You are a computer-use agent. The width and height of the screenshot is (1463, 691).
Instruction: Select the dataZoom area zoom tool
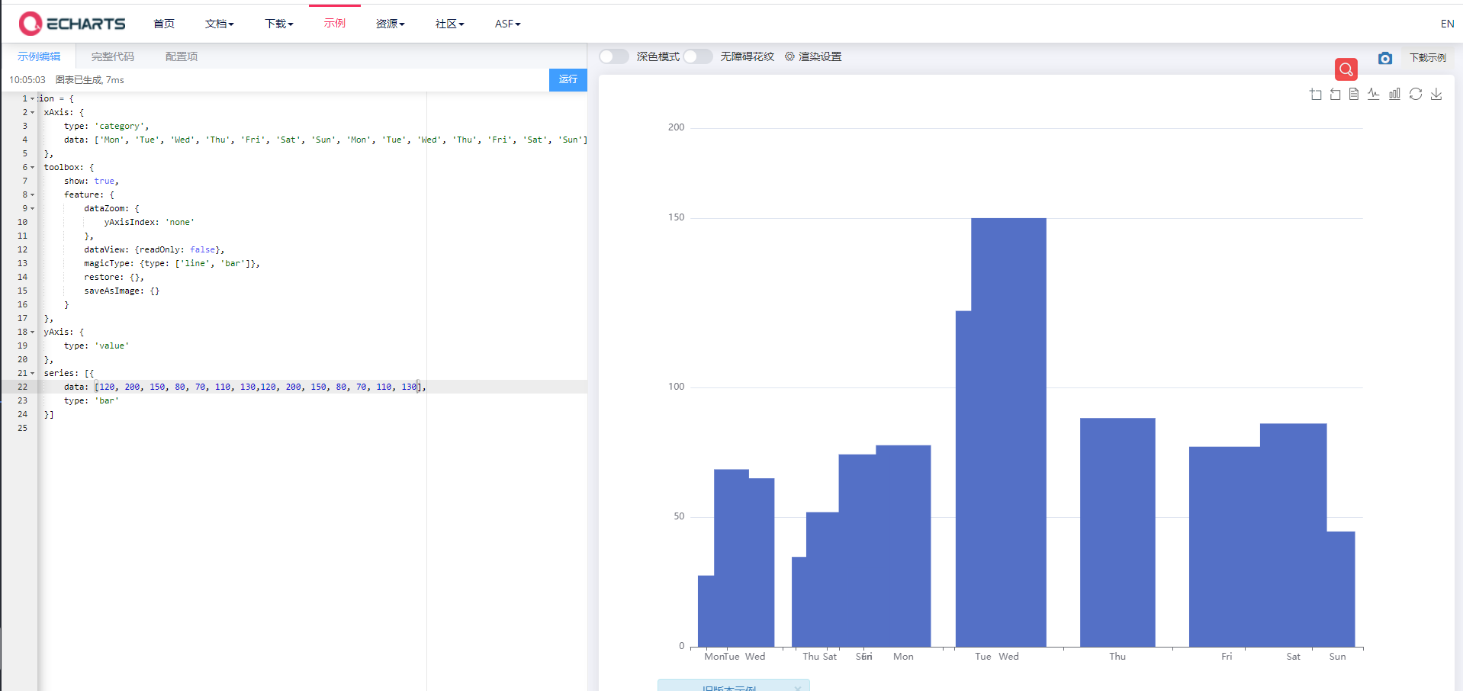[x=1316, y=94]
